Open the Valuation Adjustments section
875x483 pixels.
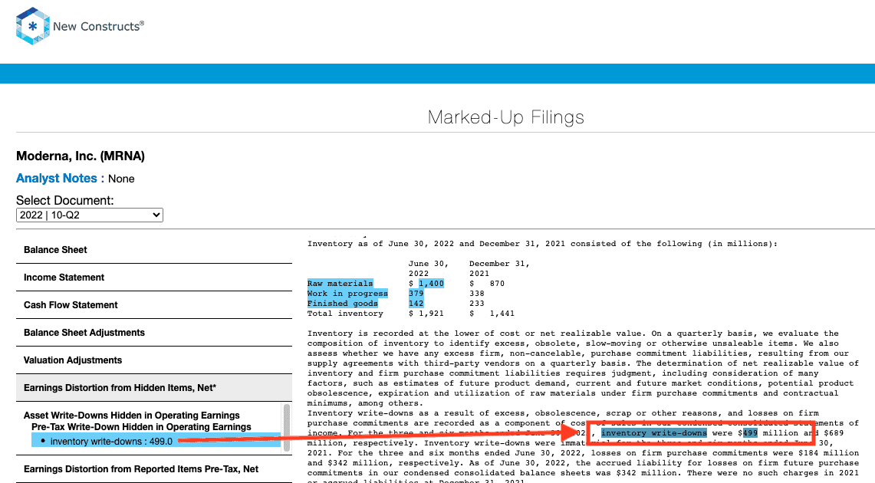[154, 360]
